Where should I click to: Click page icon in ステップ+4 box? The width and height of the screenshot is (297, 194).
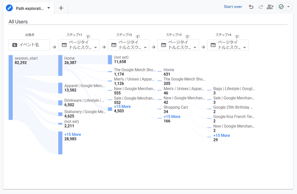pos(213,45)
